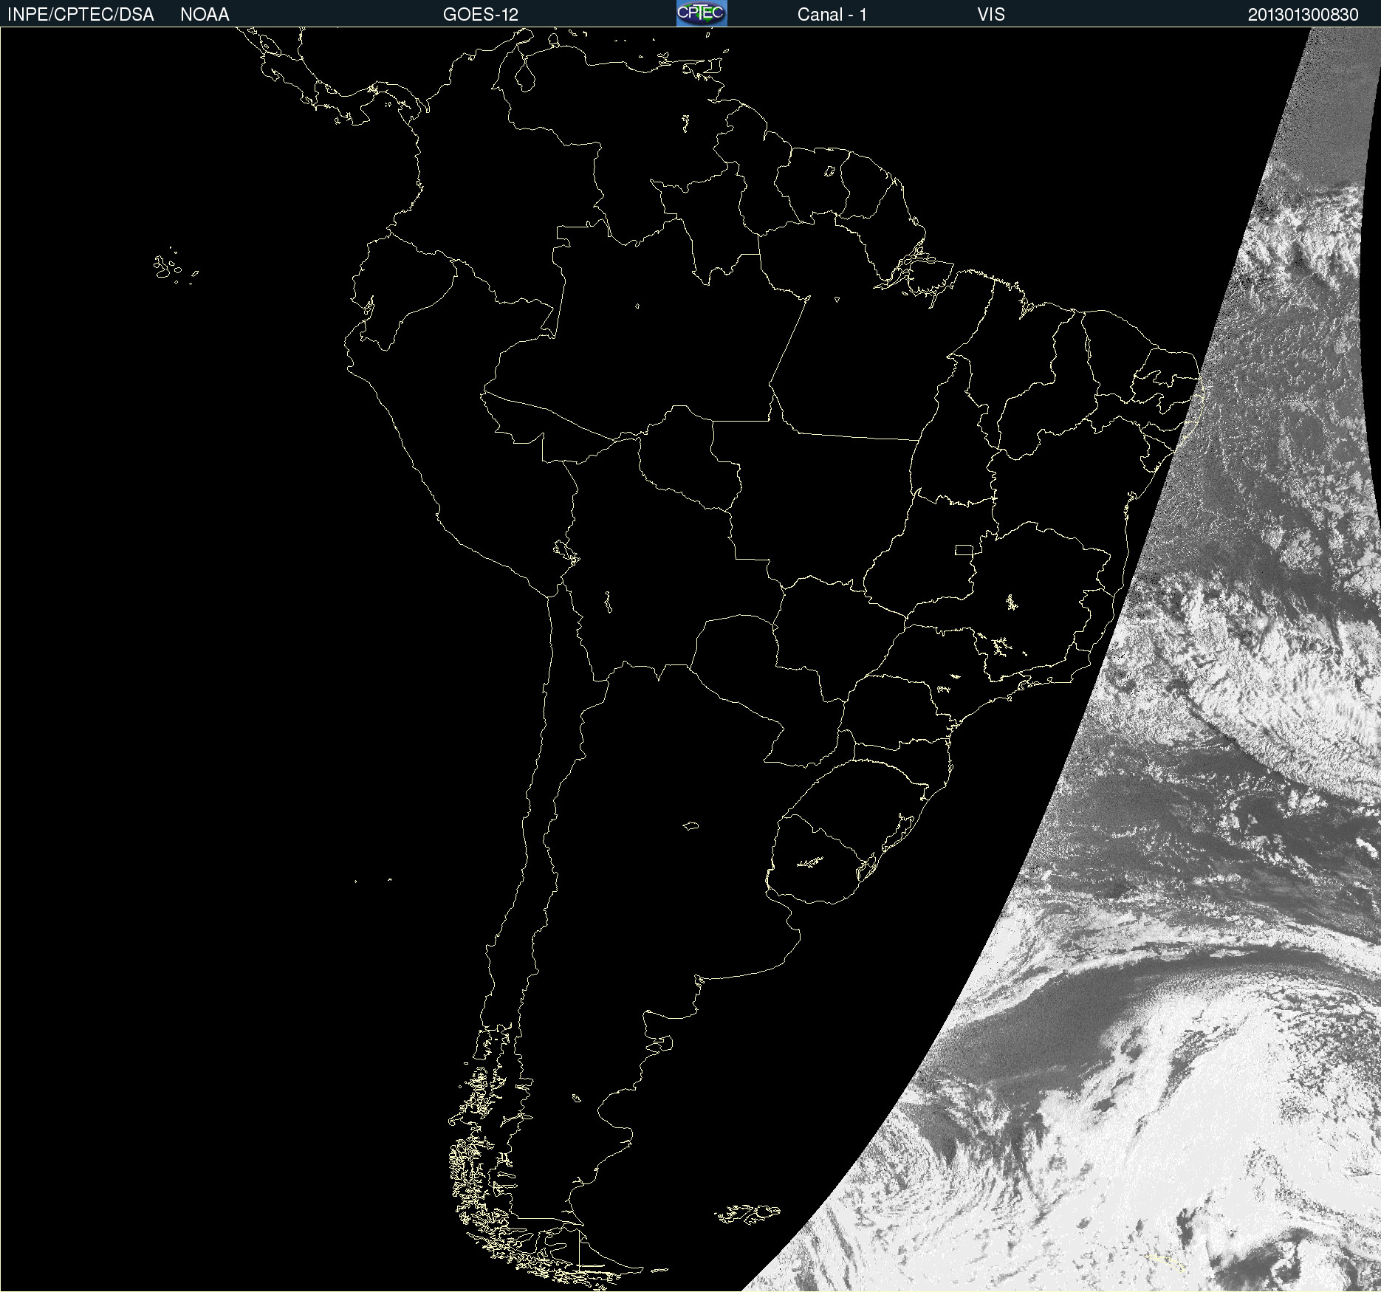The image size is (1381, 1292).
Task: Click the VIS channel label
Action: (x=991, y=15)
